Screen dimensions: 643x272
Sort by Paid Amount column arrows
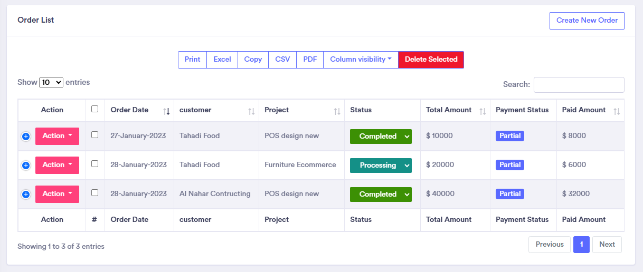(617, 111)
